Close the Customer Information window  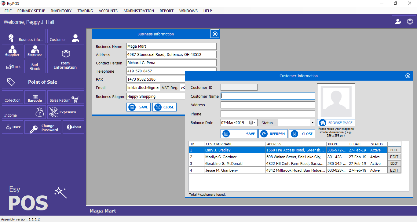click(x=408, y=76)
